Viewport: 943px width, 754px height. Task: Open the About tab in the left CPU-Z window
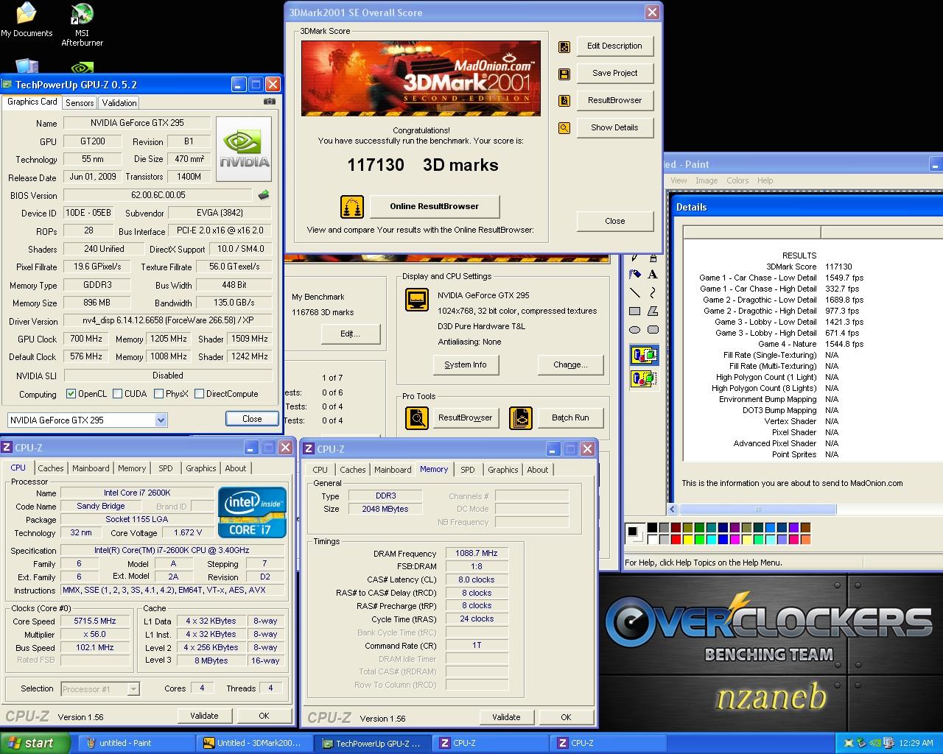(x=236, y=468)
